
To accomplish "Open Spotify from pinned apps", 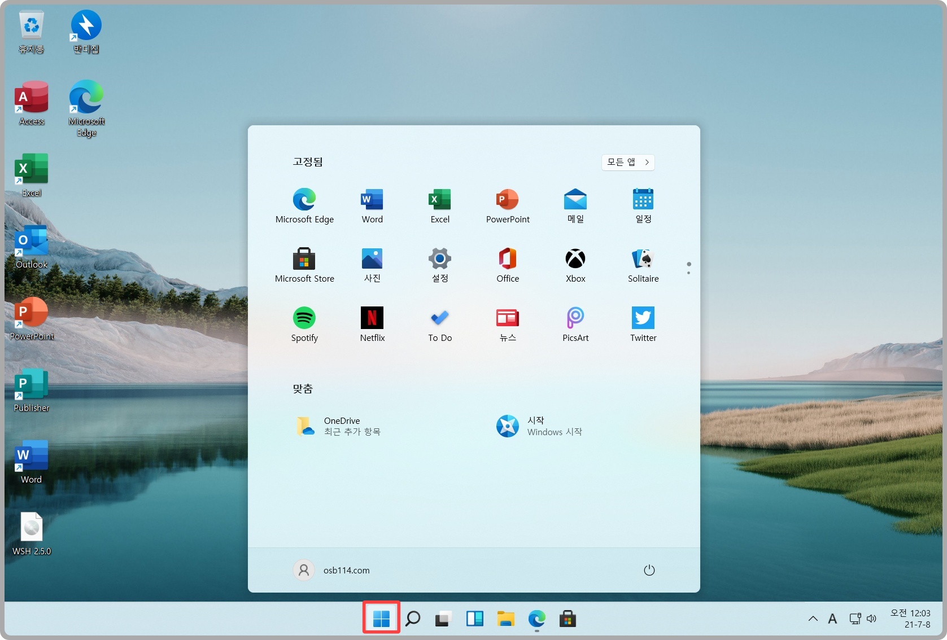I will click(x=304, y=325).
